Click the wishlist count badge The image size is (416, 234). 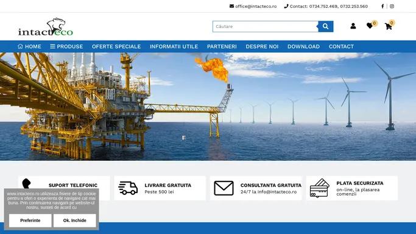click(375, 23)
